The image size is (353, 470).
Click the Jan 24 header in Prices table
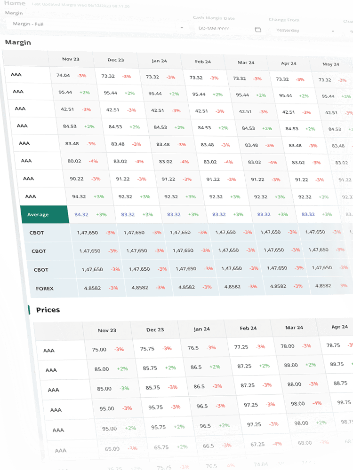[x=201, y=329]
